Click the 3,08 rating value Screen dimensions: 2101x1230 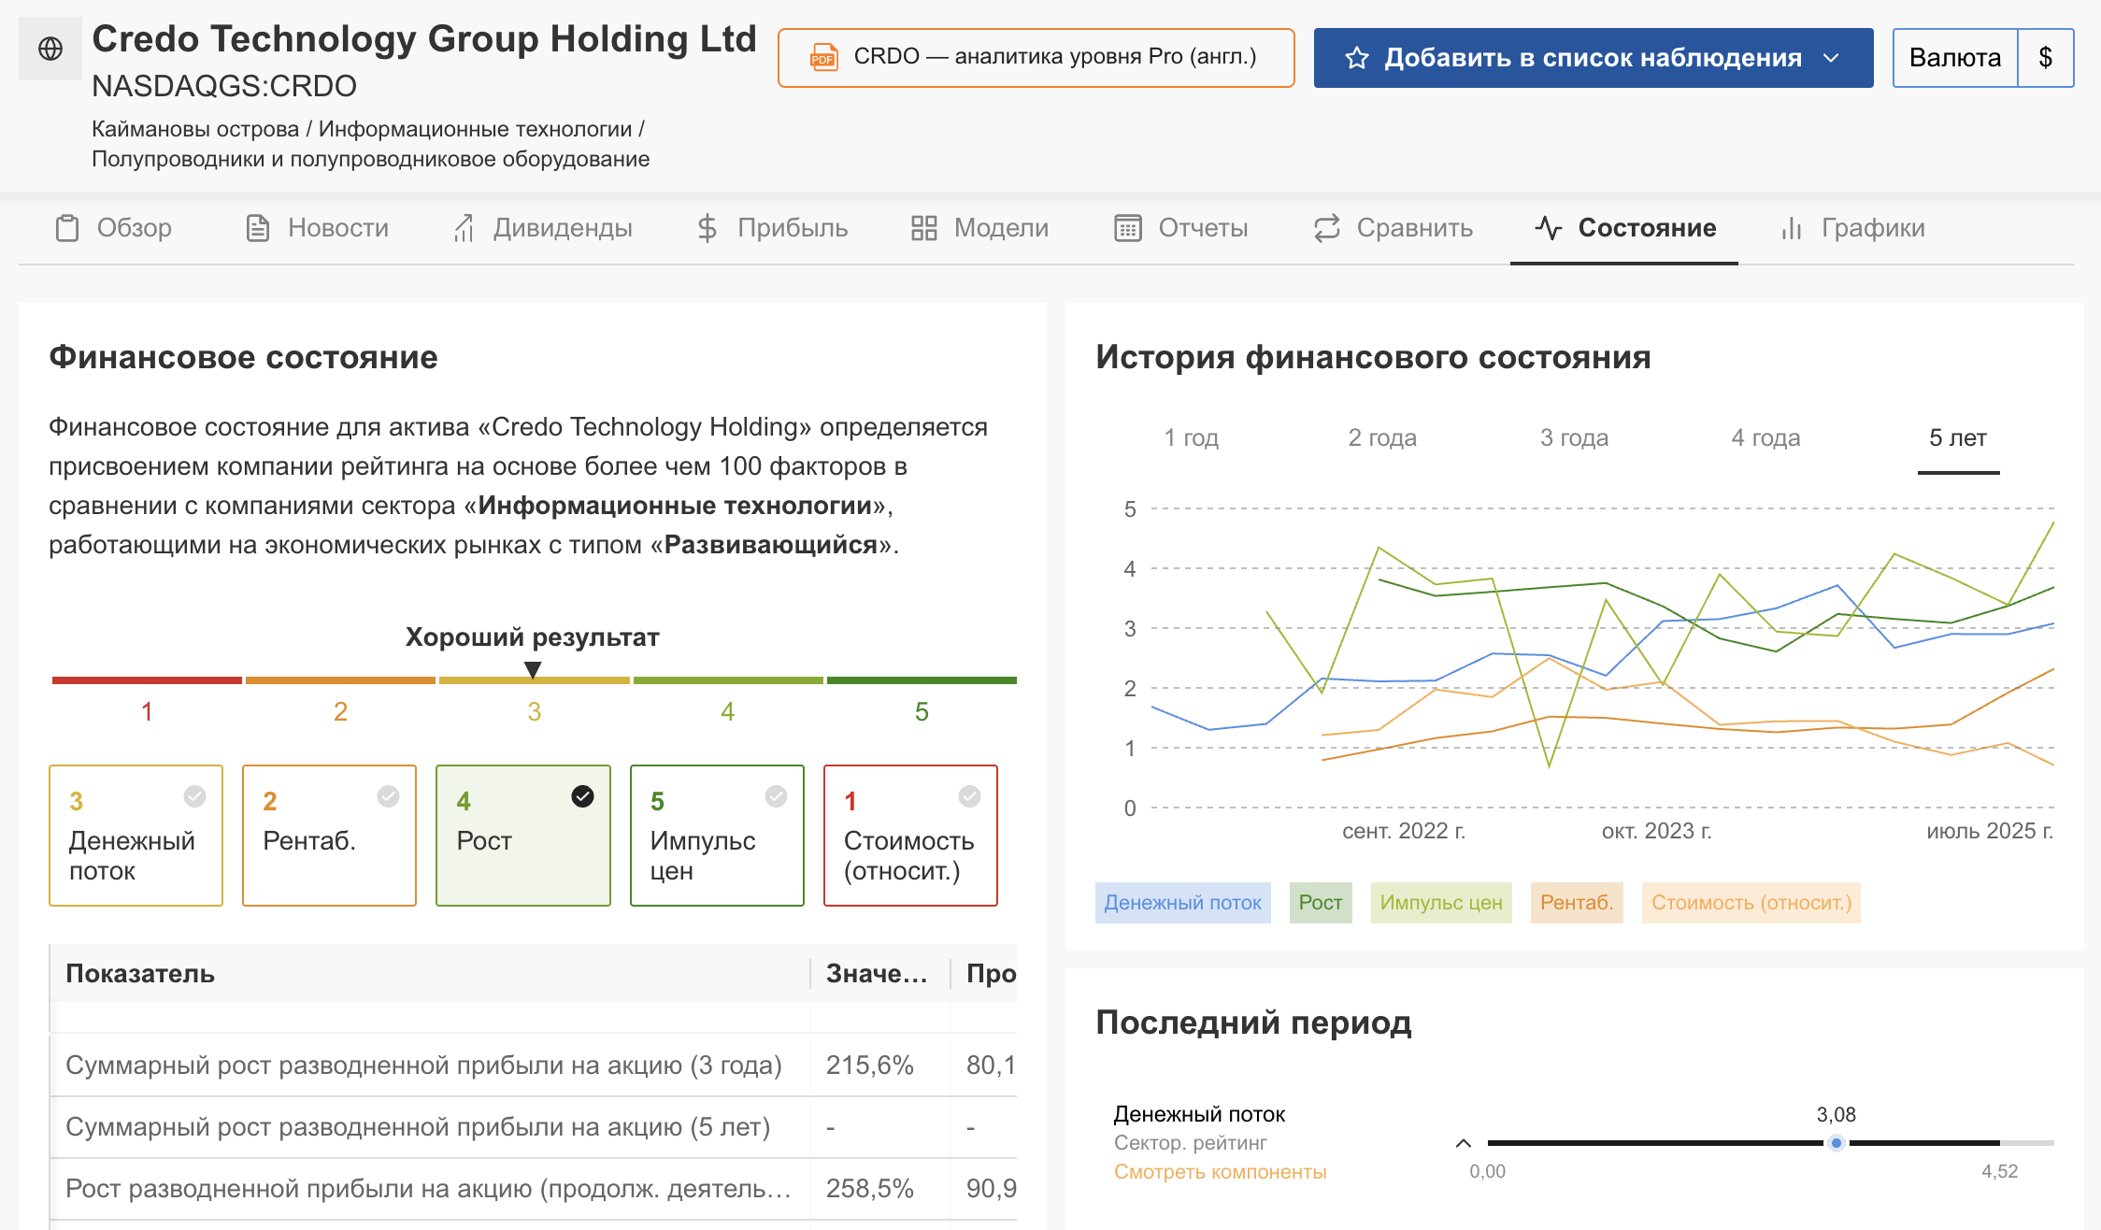1837,1114
